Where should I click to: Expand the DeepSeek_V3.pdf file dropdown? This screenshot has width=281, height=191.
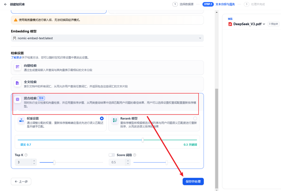(x=264, y=24)
